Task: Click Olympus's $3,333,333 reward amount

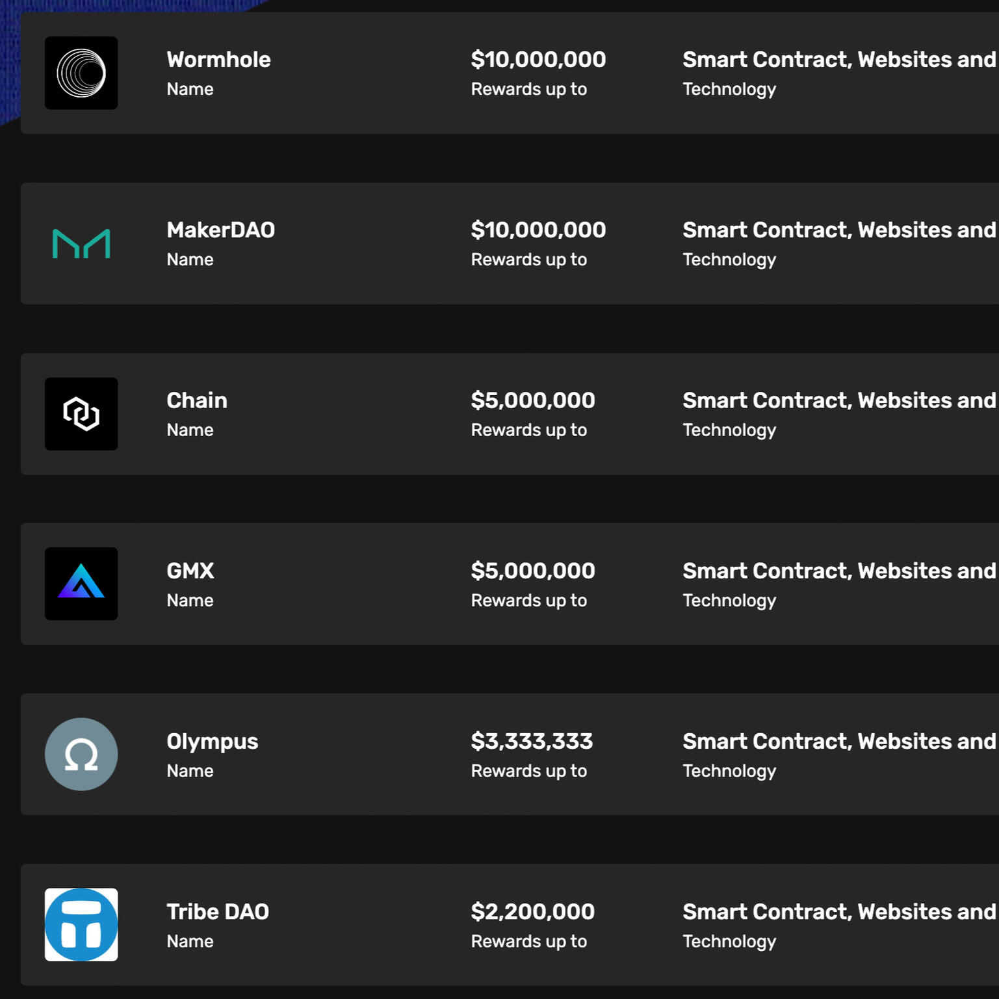Action: tap(532, 742)
